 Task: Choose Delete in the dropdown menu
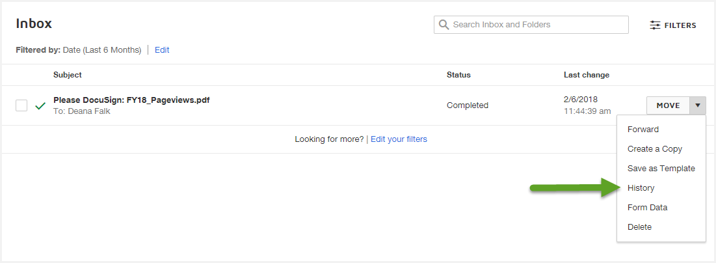coord(639,227)
